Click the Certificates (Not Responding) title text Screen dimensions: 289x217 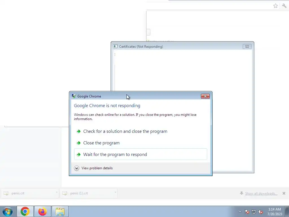click(x=141, y=47)
